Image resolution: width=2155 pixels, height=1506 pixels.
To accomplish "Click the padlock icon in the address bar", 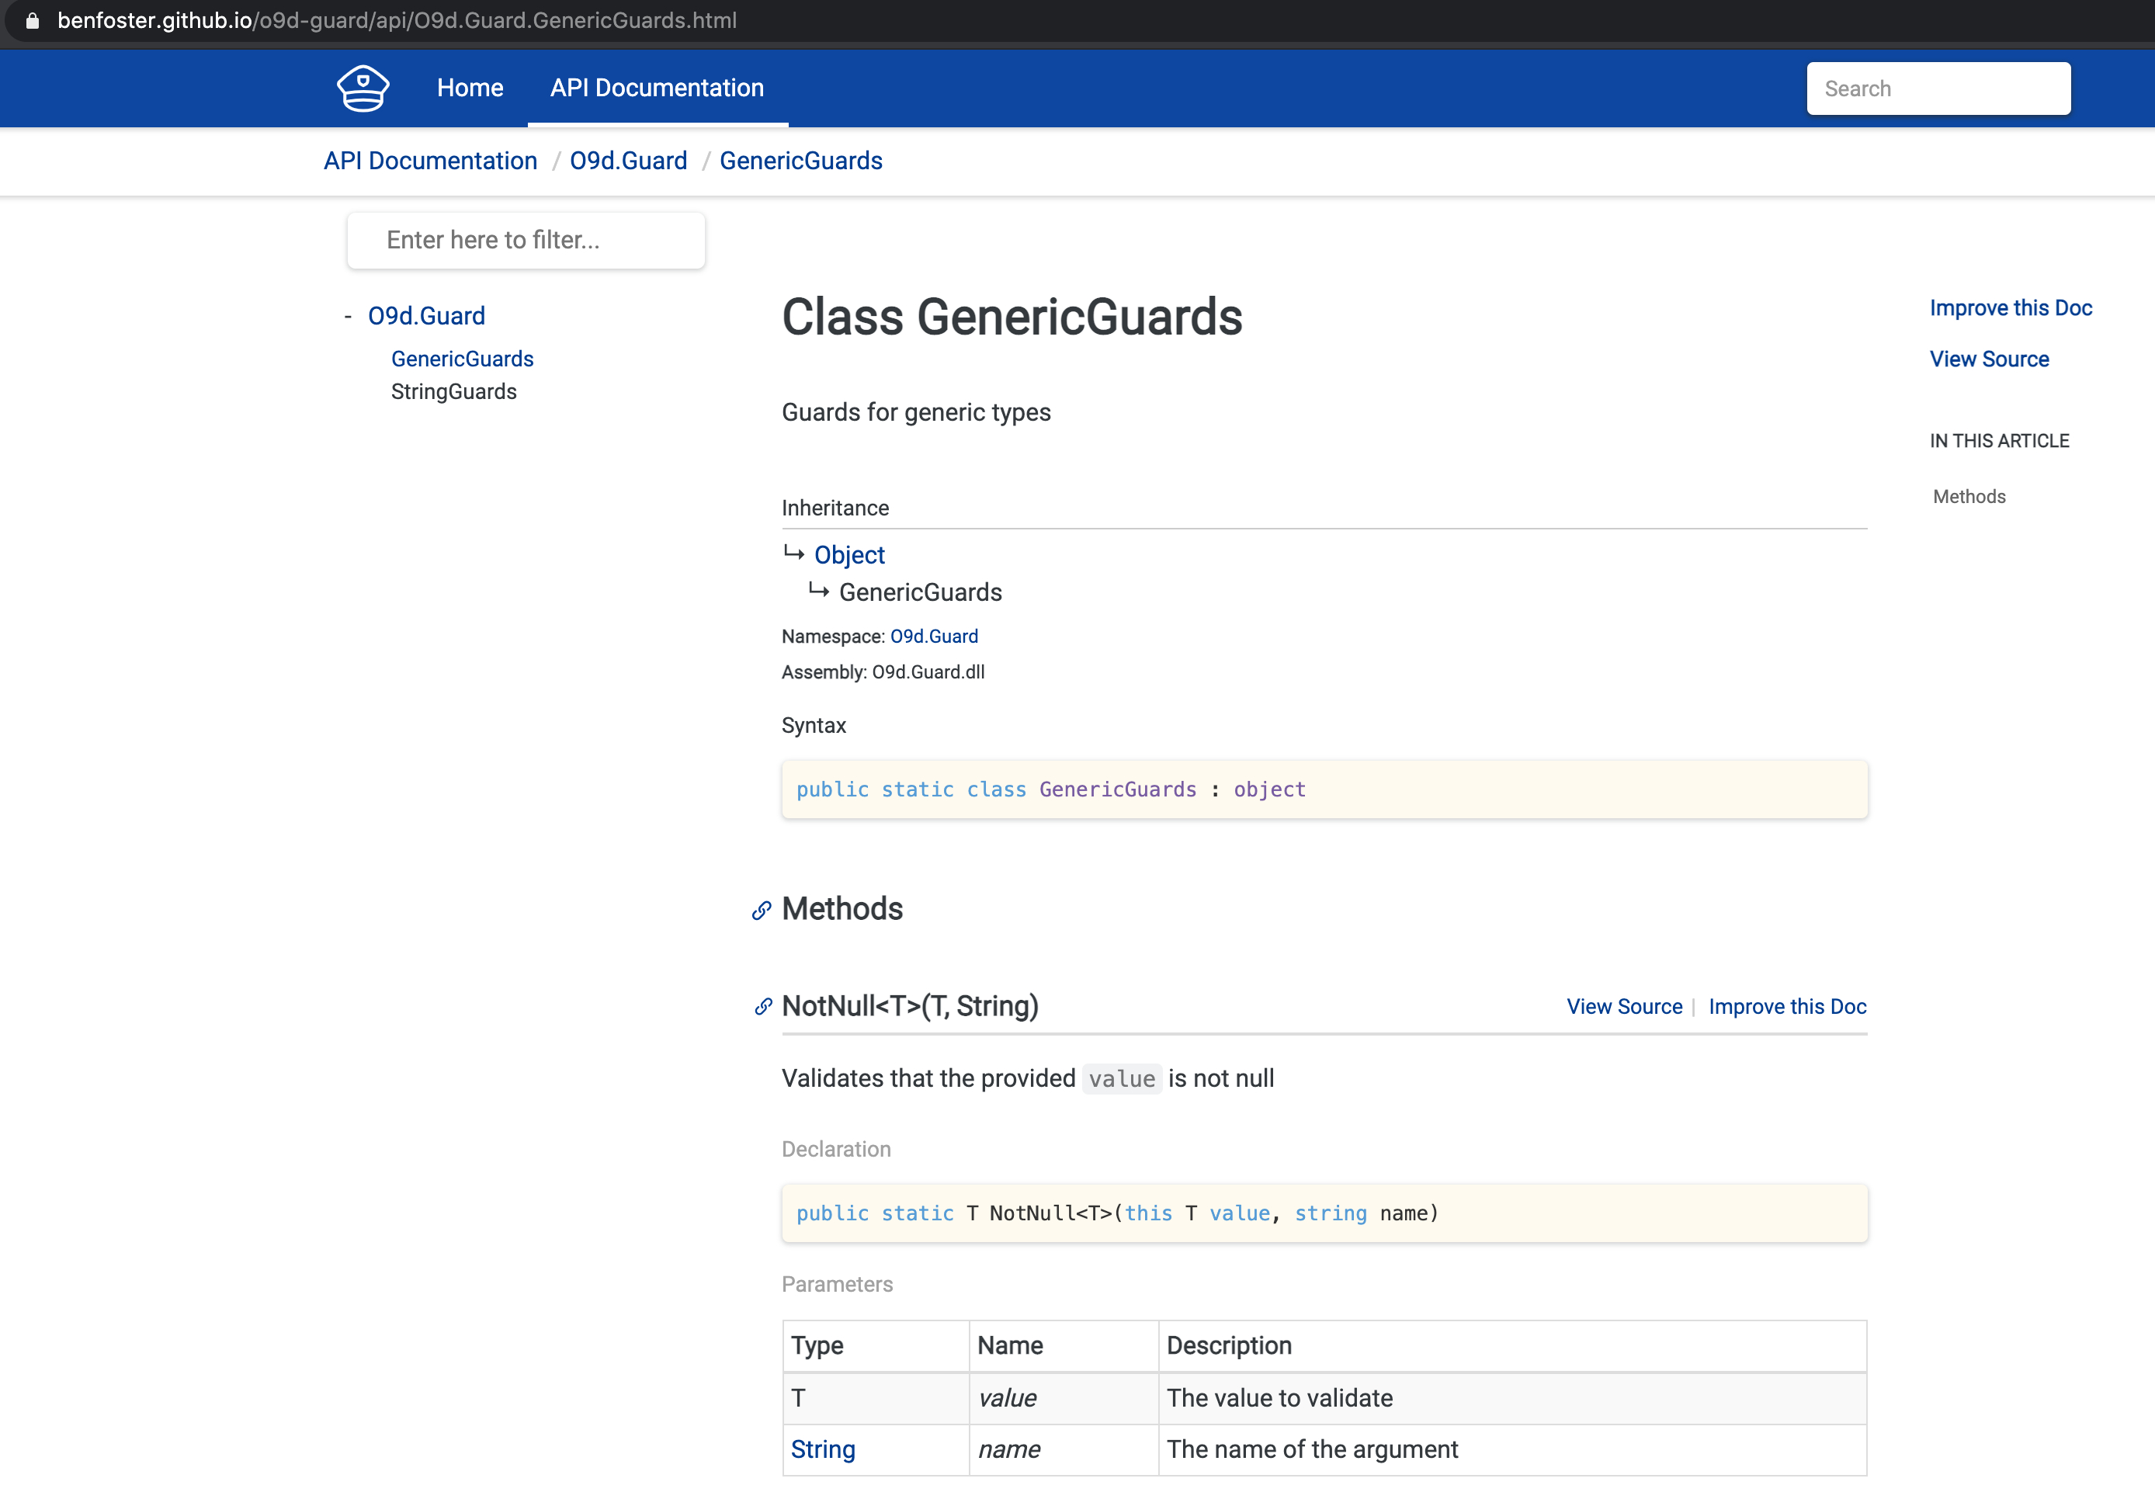I will 31,21.
